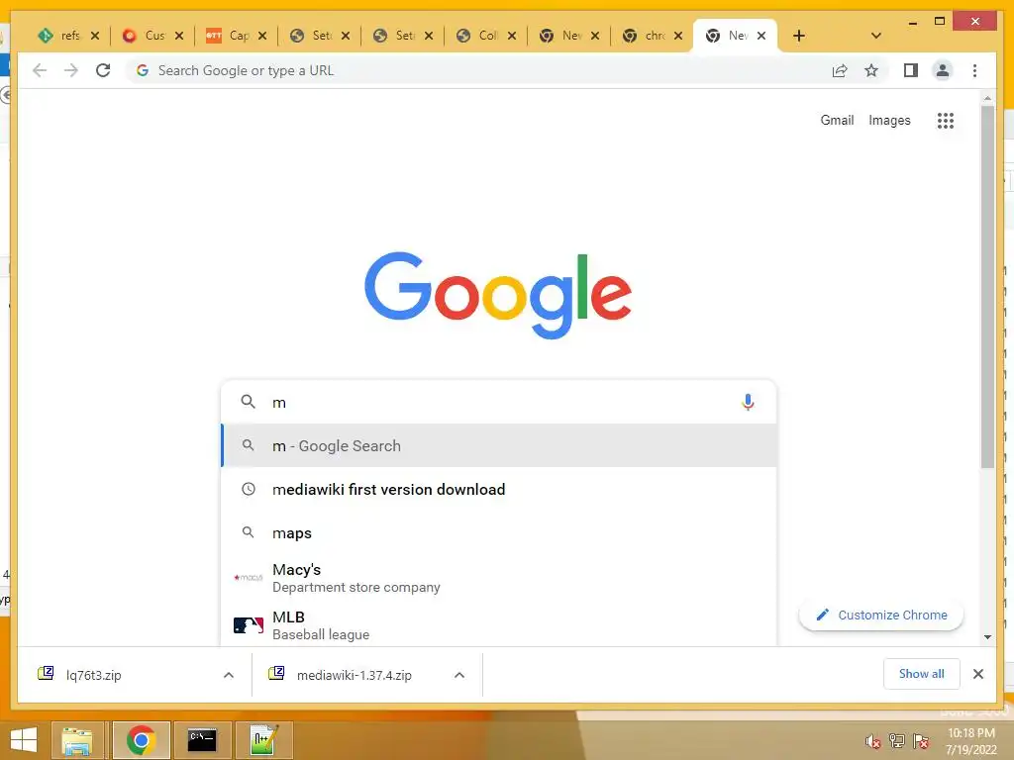This screenshot has height=760, width=1014.
Task: Close the 'refs' tab
Action: point(95,36)
